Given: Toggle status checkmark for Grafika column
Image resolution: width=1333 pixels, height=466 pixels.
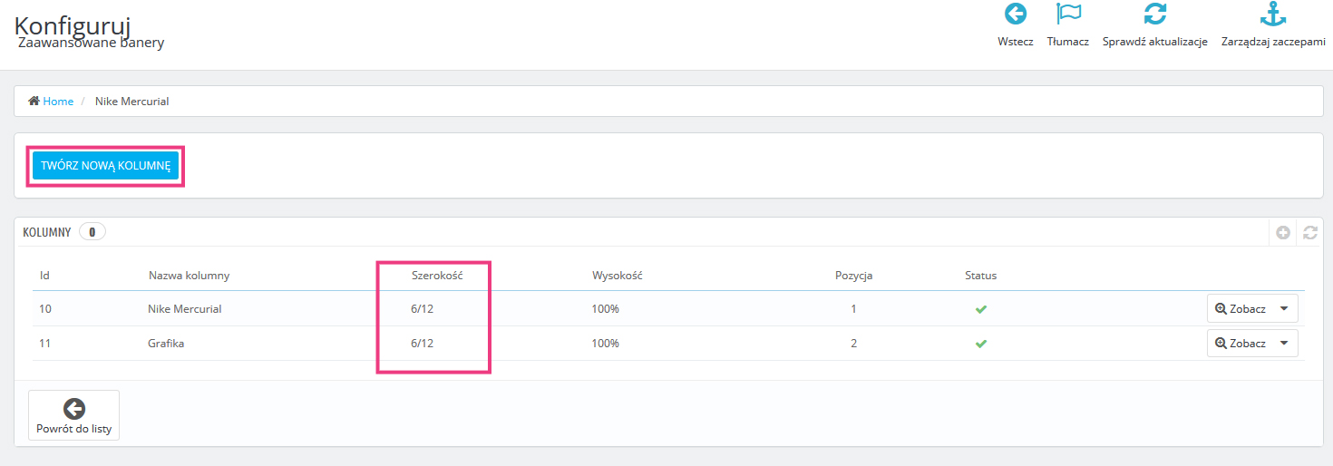Looking at the screenshot, I should (980, 344).
